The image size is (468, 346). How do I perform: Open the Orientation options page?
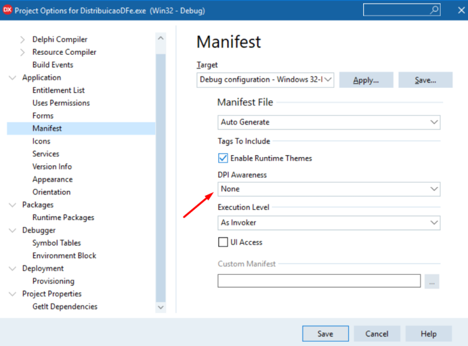(x=52, y=192)
